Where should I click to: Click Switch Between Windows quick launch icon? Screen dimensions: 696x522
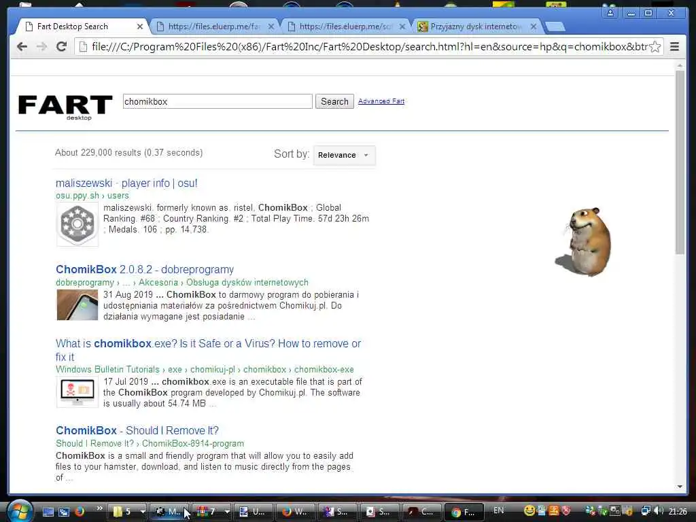[x=64, y=512]
